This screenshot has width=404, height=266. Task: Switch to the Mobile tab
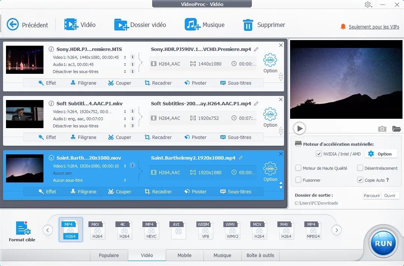(184, 256)
